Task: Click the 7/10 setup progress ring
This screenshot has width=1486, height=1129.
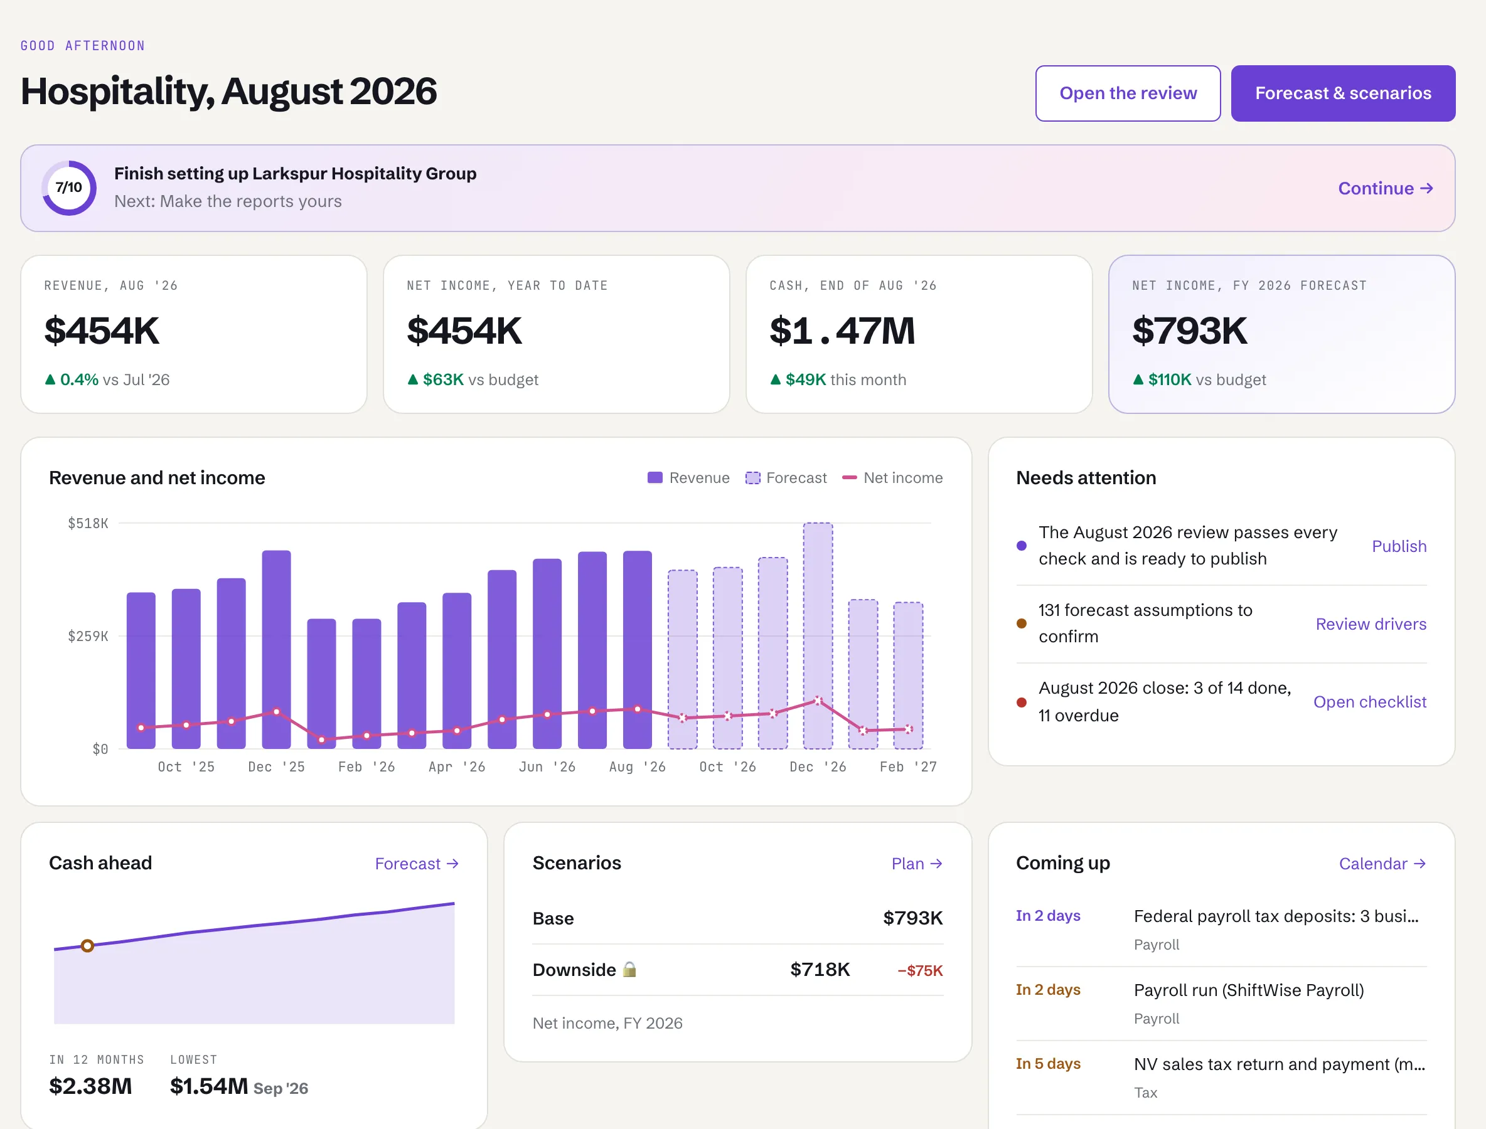Action: point(69,188)
